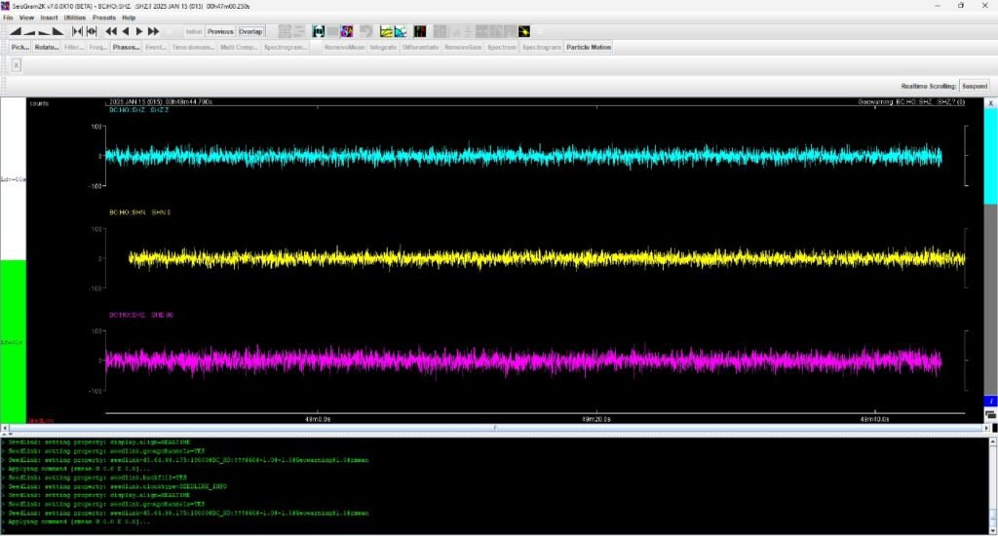Click the Particle Motion button

click(x=589, y=47)
